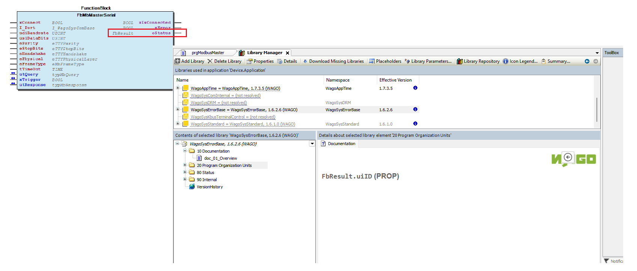Expand the WagoAppTime library entry
The image size is (637, 271).
tap(178, 88)
